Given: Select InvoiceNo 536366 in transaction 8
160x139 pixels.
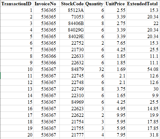Looking at the screenshot, I should point(46,56).
